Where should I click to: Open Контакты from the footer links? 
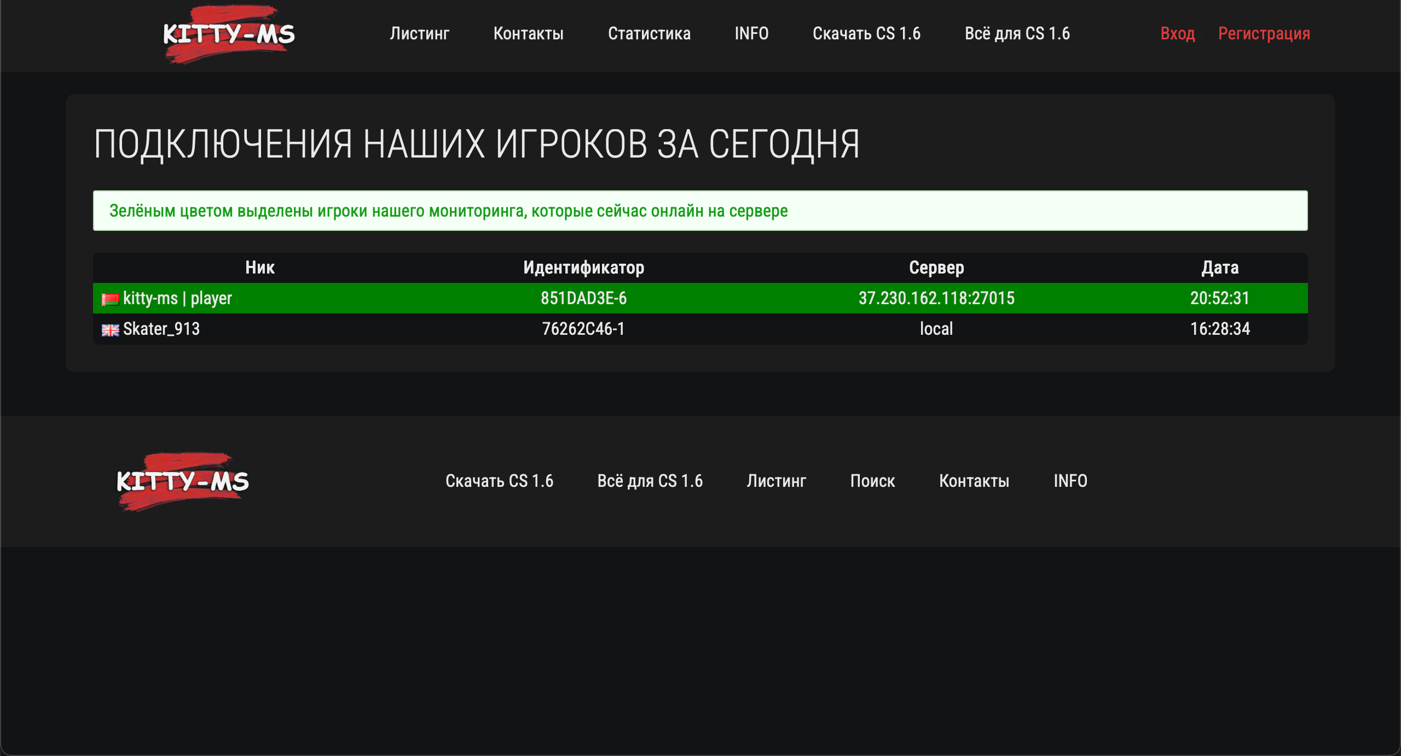click(x=974, y=481)
